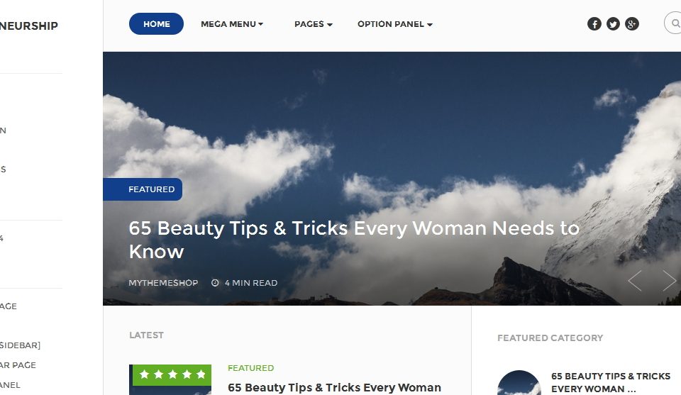Image resolution: width=681 pixels, height=395 pixels.
Task: Go to next slide arrow
Action: click(x=669, y=280)
